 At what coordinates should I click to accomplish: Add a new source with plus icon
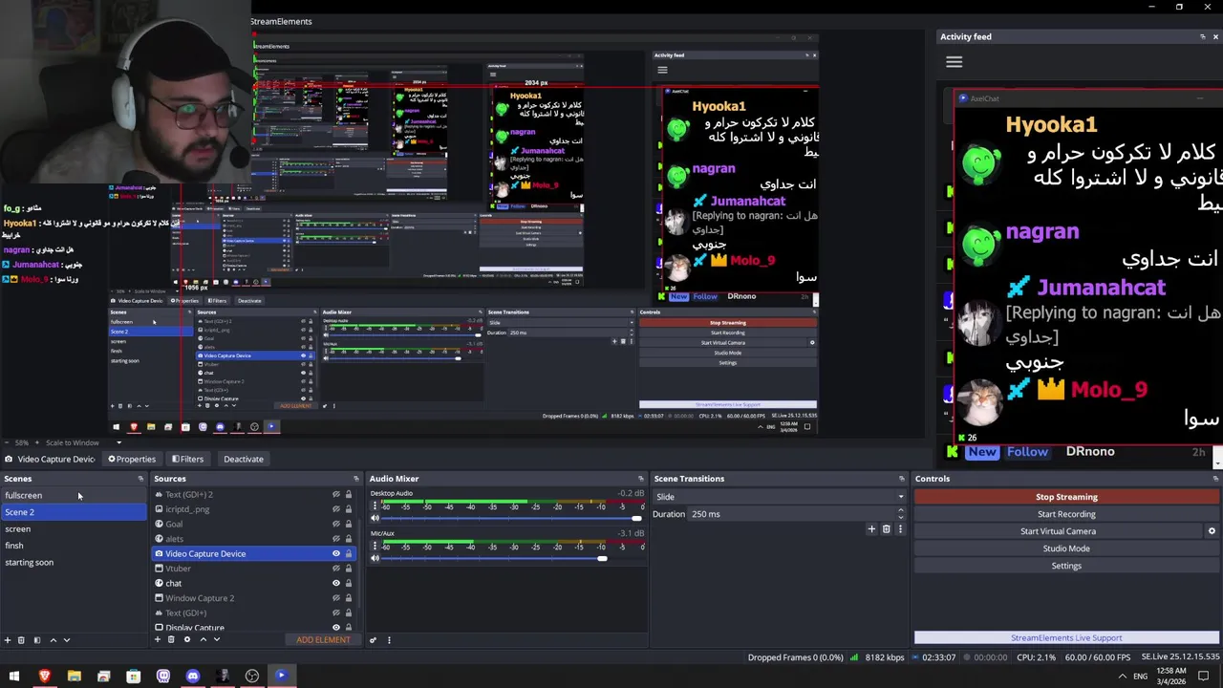(159, 640)
